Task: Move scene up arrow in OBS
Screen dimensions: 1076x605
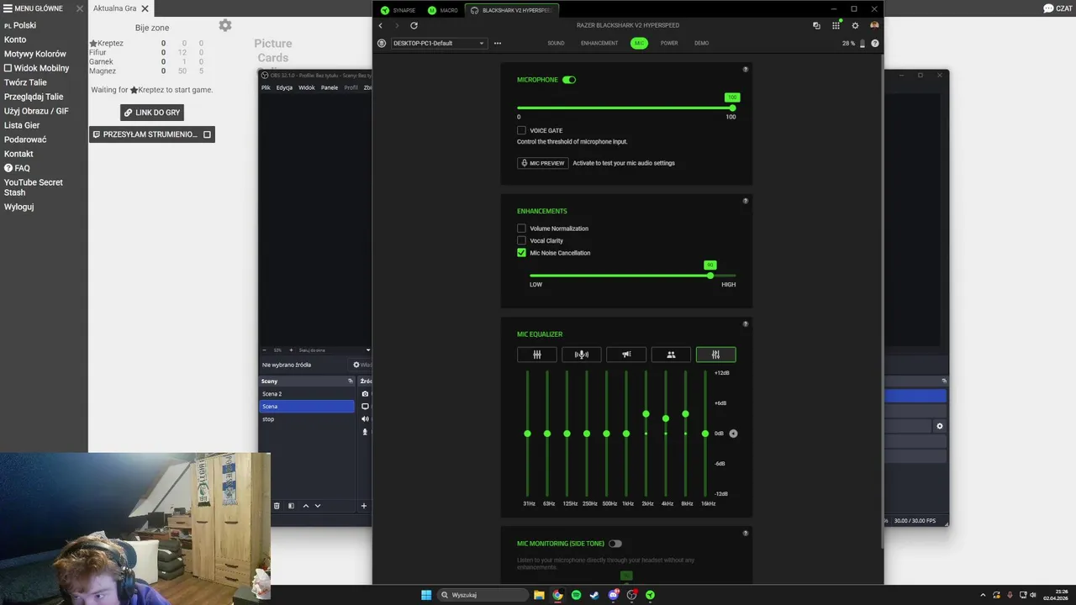Action: click(306, 506)
